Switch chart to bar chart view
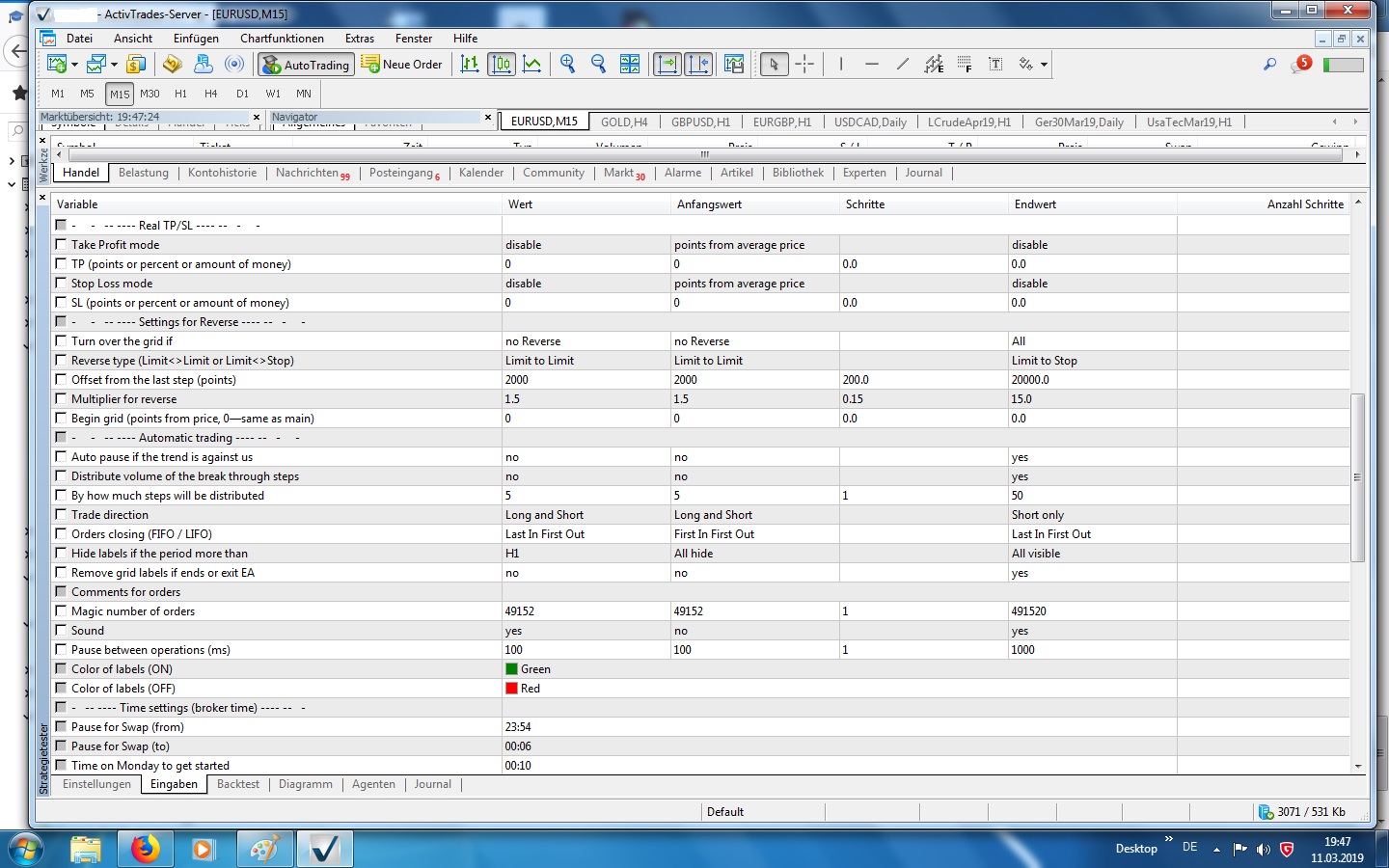This screenshot has width=1389, height=868. (470, 65)
